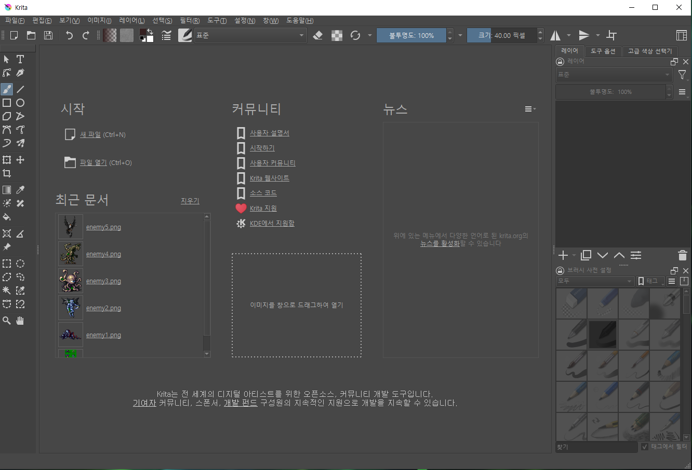Click the brush 크기 40.00 픽셀 slider
Screen dimensions: 692x470
[x=502, y=35]
